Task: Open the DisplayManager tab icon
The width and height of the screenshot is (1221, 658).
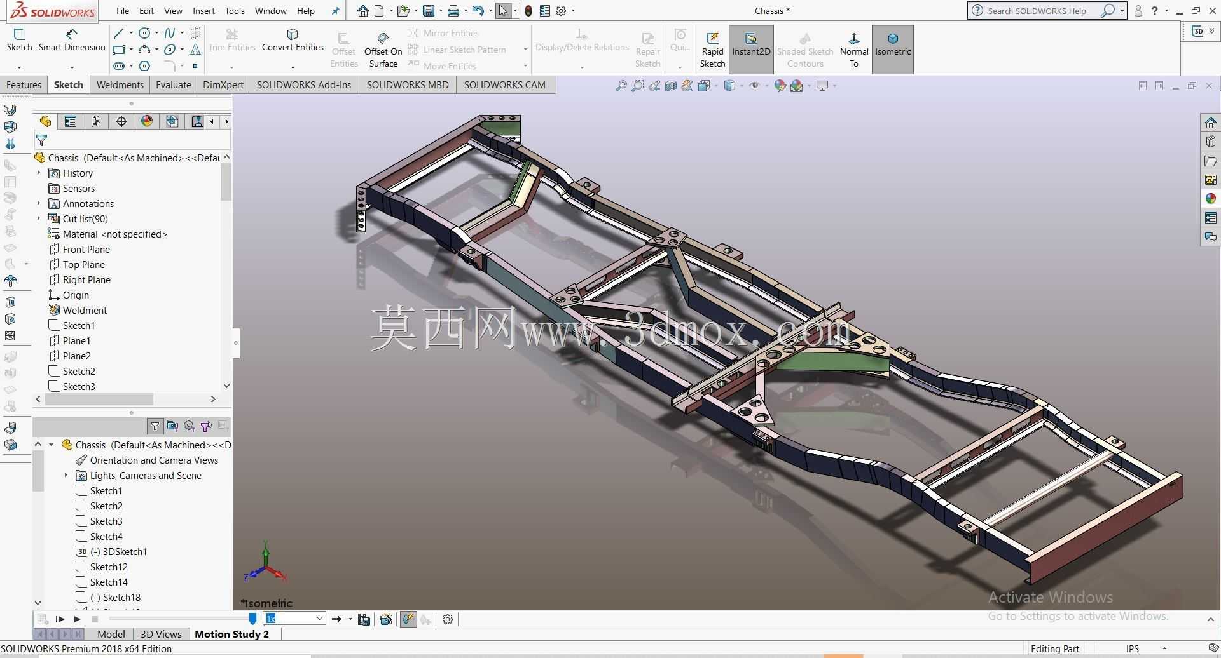Action: tap(147, 121)
